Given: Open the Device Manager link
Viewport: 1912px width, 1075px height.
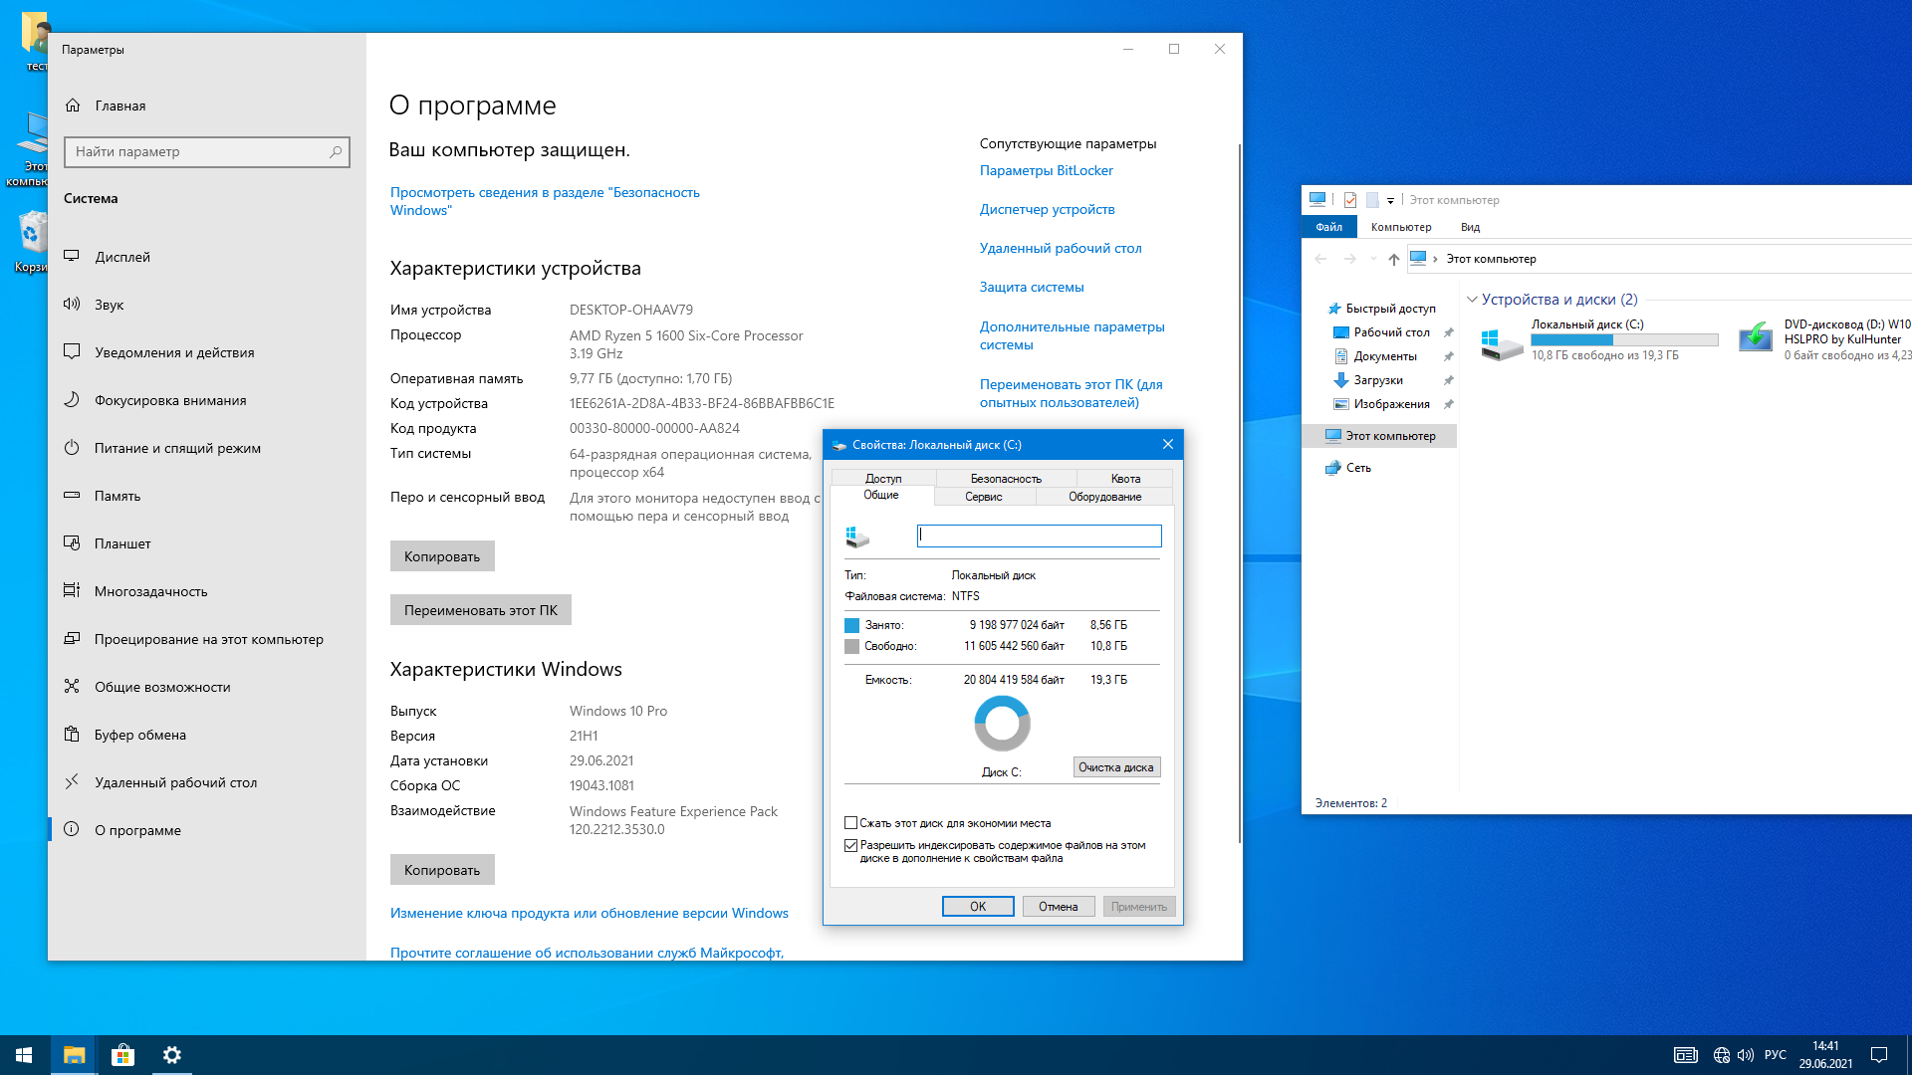Looking at the screenshot, I should coord(1047,209).
